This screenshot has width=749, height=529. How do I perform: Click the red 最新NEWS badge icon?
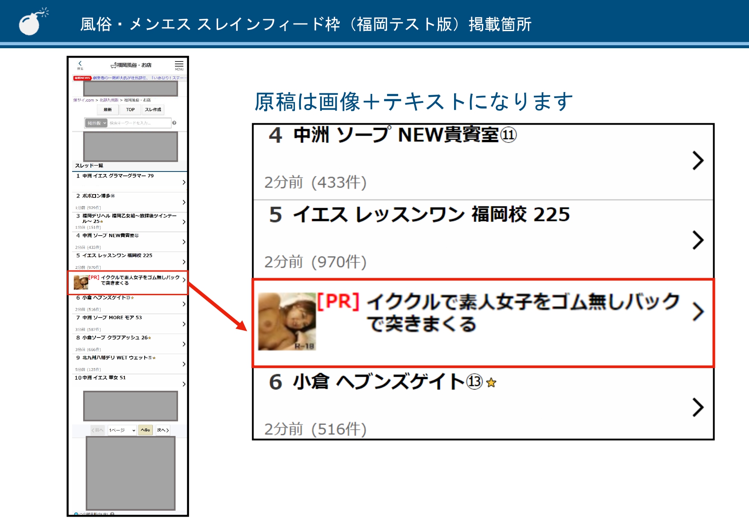[82, 78]
